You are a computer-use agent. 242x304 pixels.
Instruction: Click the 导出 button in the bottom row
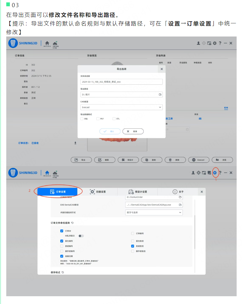[x=81, y=160]
